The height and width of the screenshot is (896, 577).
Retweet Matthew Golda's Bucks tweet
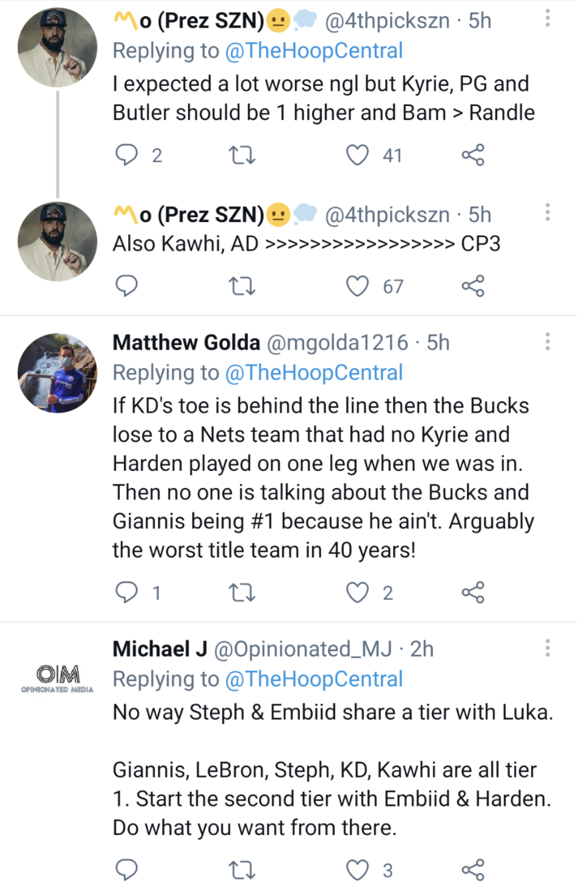click(242, 592)
